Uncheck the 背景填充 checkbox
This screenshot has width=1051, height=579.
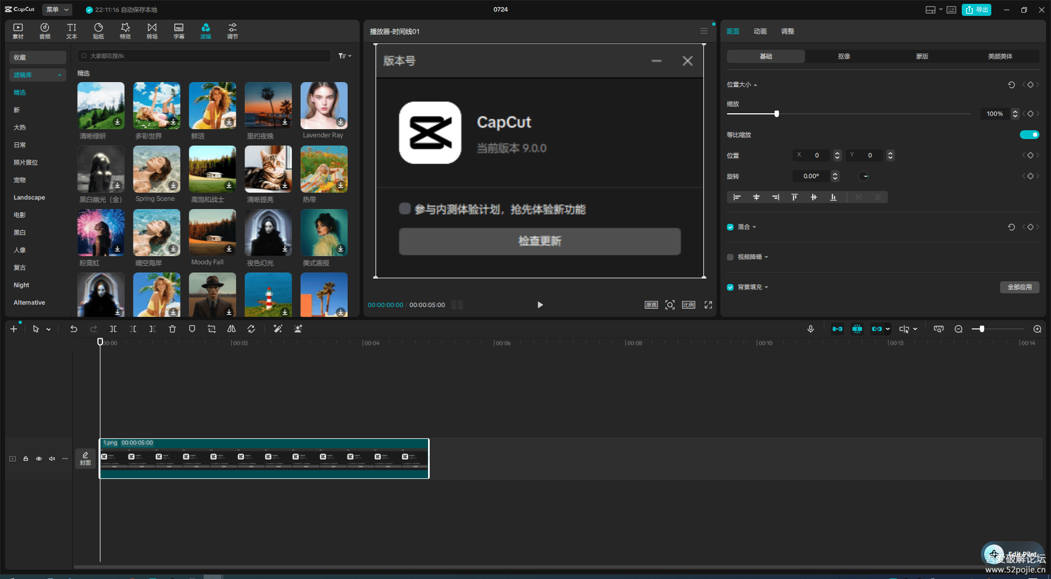(730, 287)
